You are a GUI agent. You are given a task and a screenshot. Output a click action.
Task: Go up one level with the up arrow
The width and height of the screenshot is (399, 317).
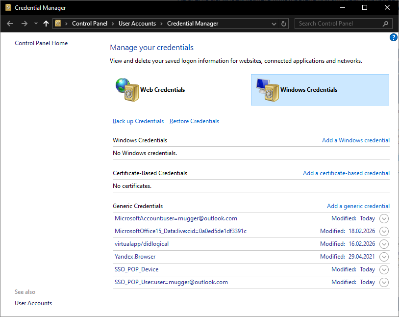click(46, 23)
